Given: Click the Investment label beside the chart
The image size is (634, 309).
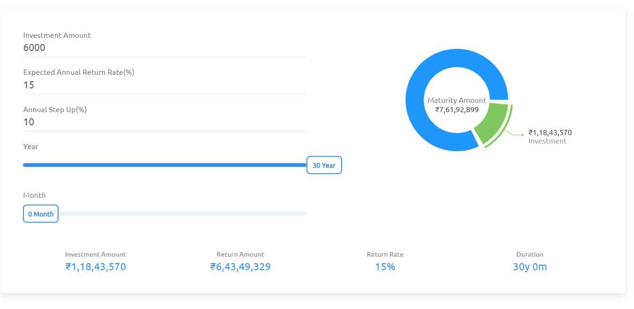Looking at the screenshot, I should point(547,141).
